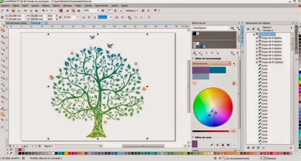Select the Polygon tool in toolbox
Screen dimensions: 301x161
(2, 71)
